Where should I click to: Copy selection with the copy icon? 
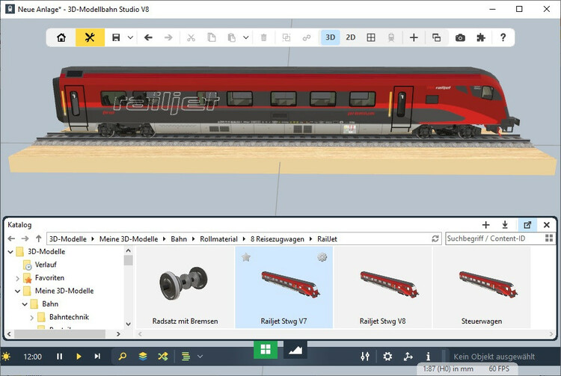click(212, 37)
